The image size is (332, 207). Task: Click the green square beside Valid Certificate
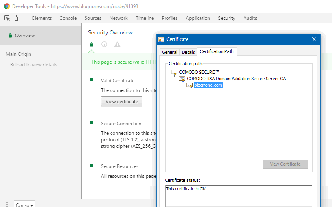click(91, 80)
